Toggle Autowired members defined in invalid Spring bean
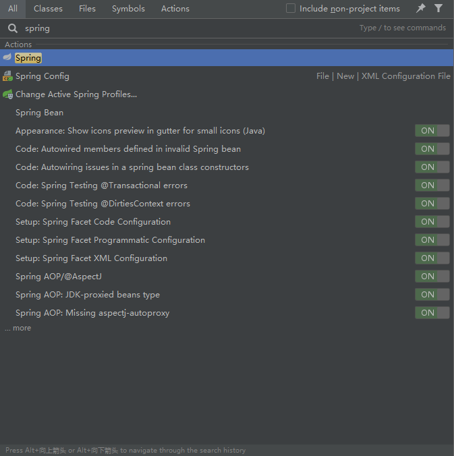The width and height of the screenshot is (454, 456). (x=432, y=149)
